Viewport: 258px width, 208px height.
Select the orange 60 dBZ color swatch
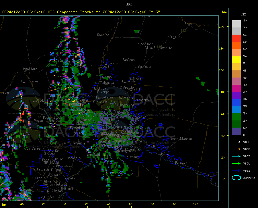click(236, 45)
